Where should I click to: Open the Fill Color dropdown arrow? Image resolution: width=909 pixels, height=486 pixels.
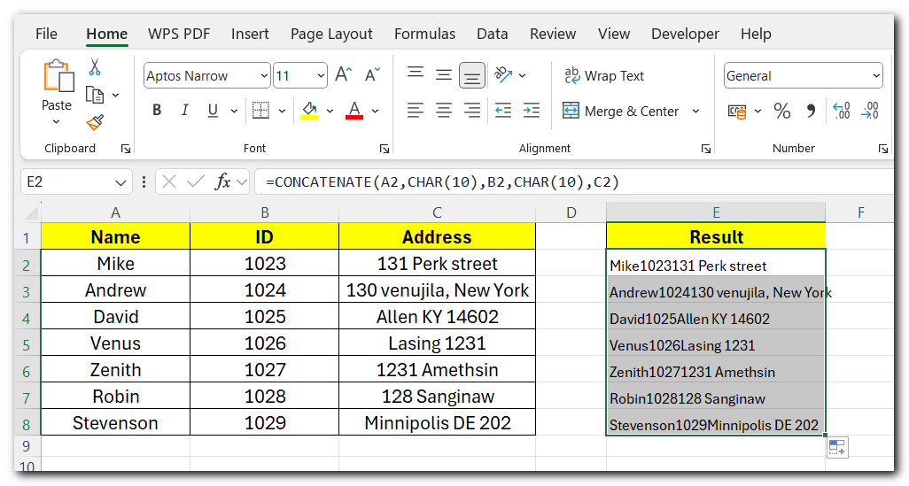[330, 111]
